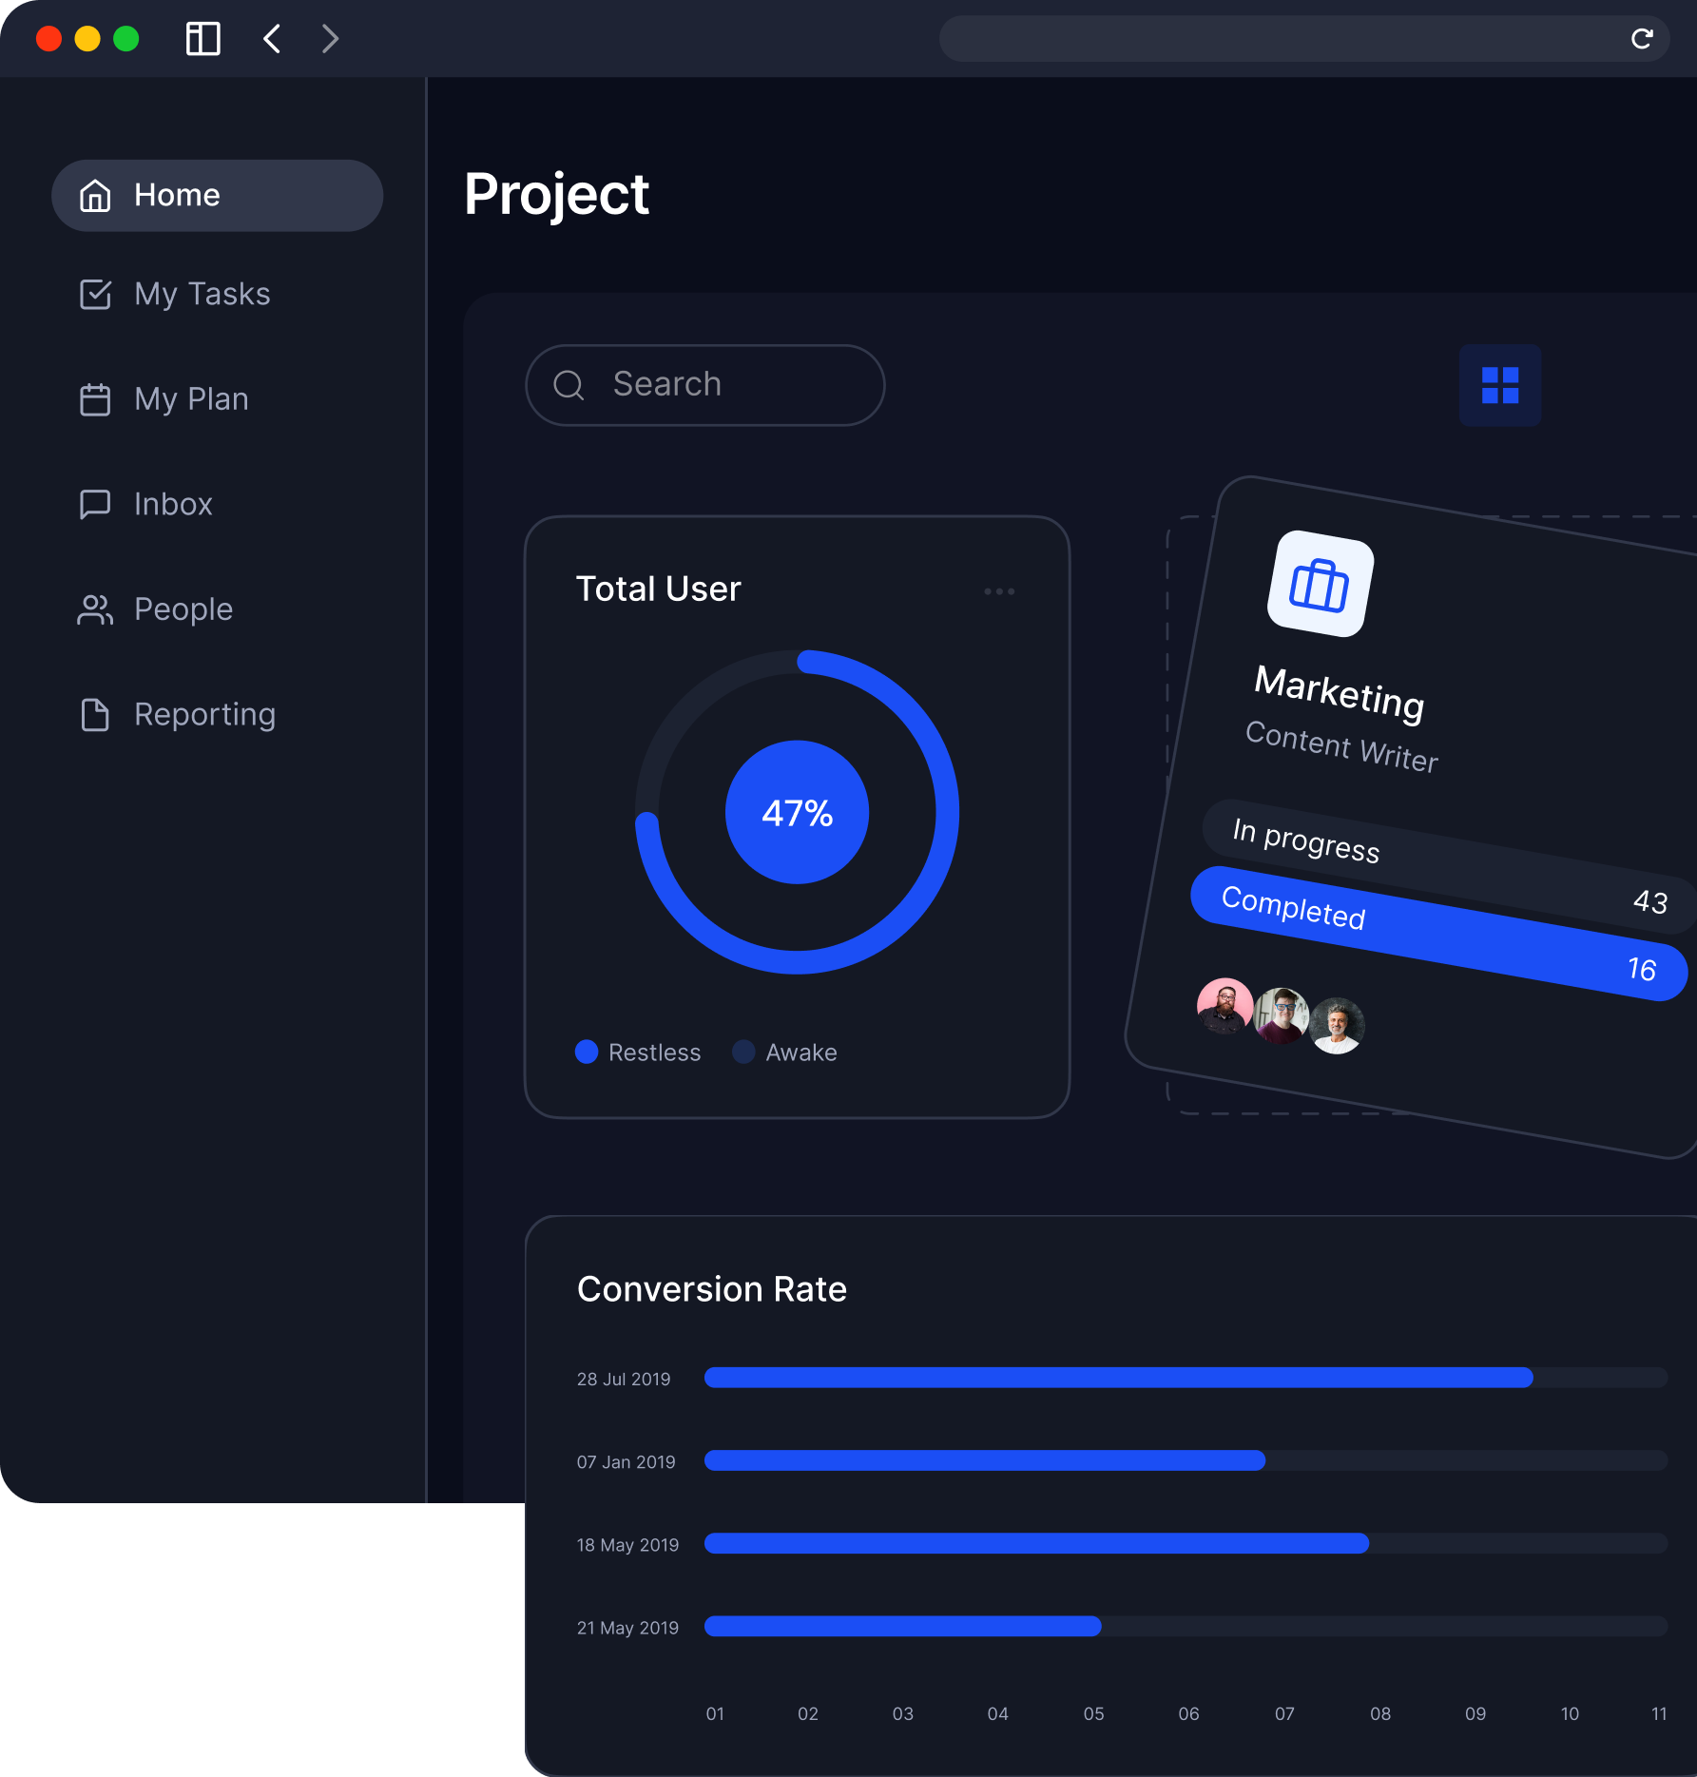Click the sidebar toggle icon in title bar
The width and height of the screenshot is (1697, 1777).
pyautogui.click(x=203, y=39)
